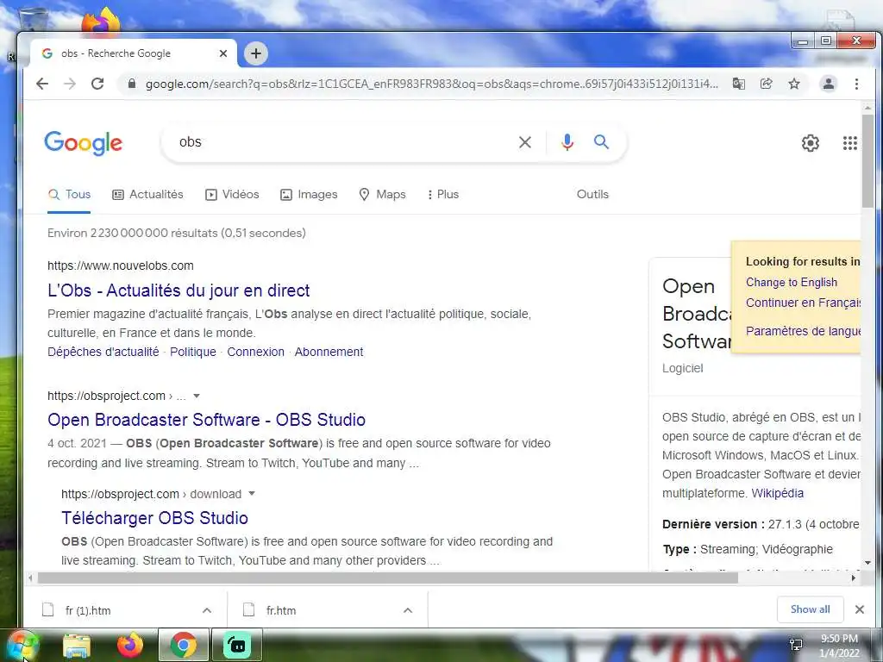Click the network icon in system tray

(796, 645)
